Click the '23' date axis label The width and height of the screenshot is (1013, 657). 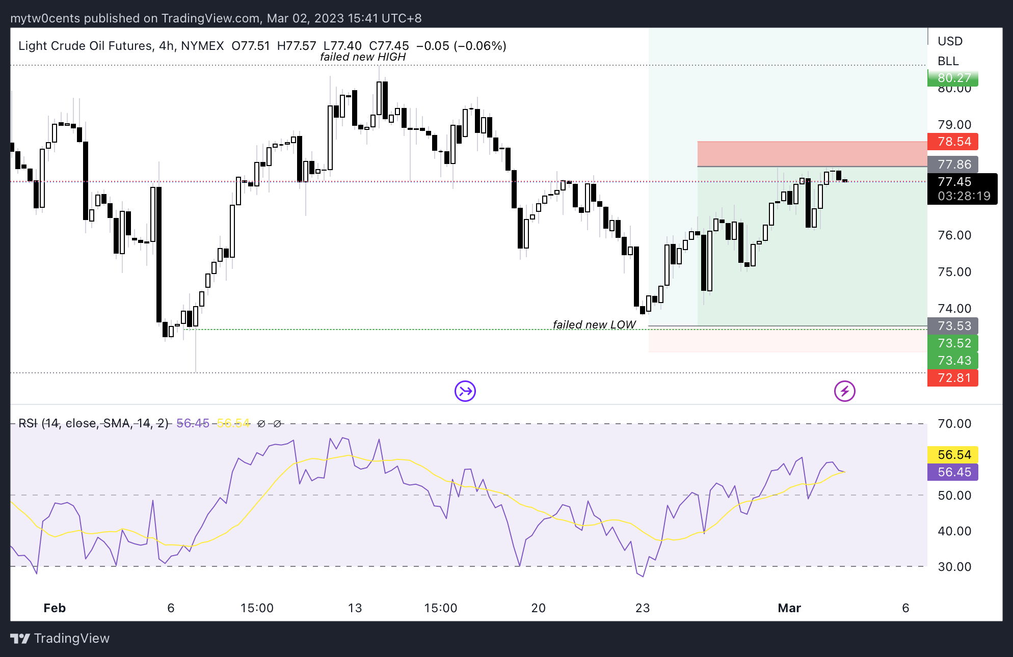(643, 608)
